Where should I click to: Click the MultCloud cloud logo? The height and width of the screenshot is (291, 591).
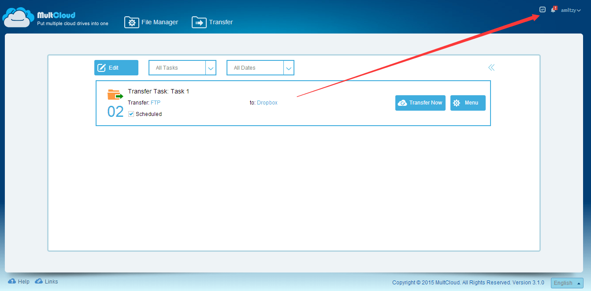pyautogui.click(x=18, y=17)
